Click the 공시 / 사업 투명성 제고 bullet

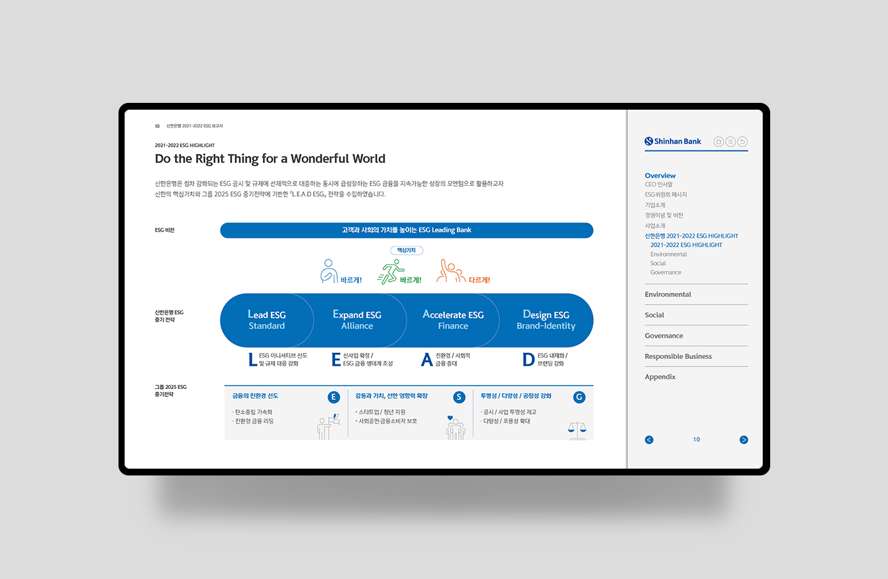[x=509, y=412]
